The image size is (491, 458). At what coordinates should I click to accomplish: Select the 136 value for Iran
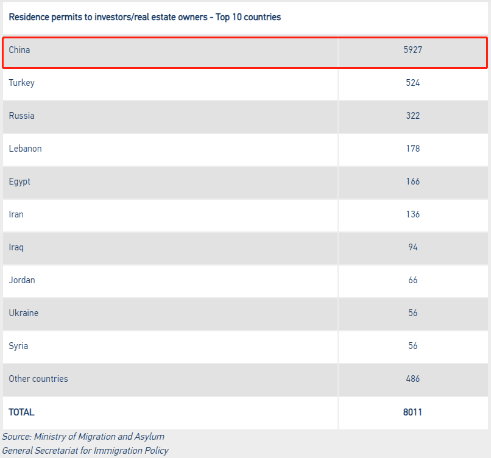click(x=412, y=214)
